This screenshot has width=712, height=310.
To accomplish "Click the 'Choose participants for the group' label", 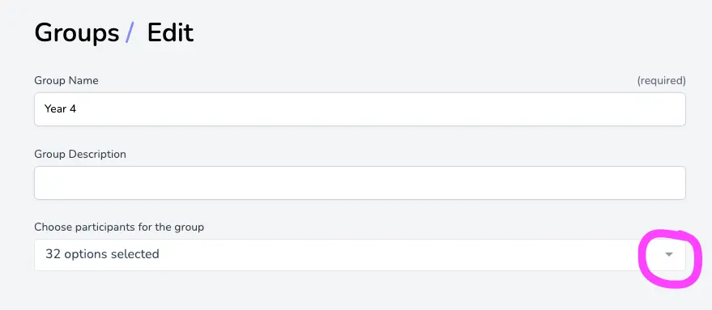I will (119, 227).
